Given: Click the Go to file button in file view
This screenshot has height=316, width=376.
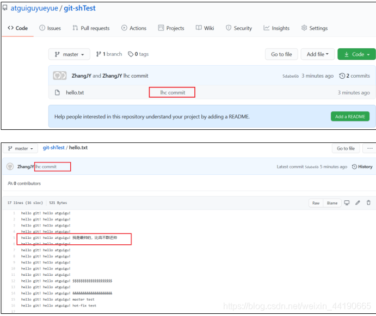Looking at the screenshot, I should 346,148.
